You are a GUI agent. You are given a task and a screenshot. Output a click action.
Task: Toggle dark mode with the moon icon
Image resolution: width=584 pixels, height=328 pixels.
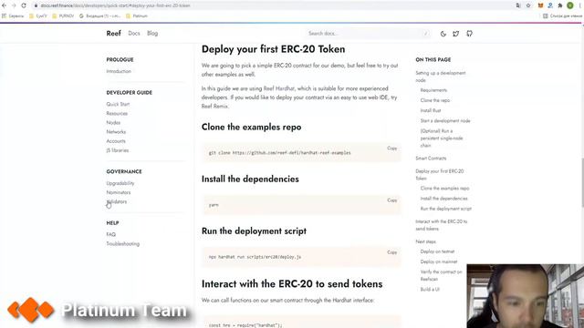coord(443,34)
